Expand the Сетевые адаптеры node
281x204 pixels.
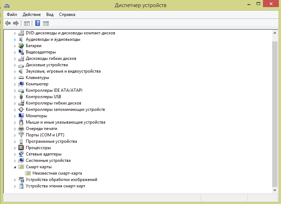(15, 154)
